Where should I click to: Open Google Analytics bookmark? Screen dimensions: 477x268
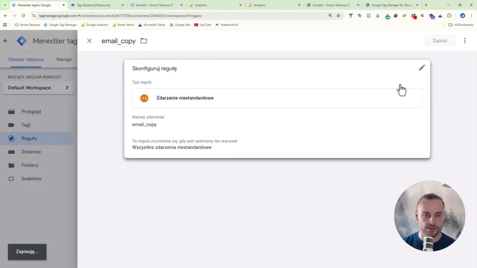[95, 25]
